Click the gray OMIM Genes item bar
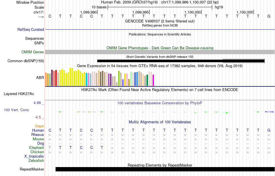Image resolution: width=275 pixels, height=176 pixels. 160,52
